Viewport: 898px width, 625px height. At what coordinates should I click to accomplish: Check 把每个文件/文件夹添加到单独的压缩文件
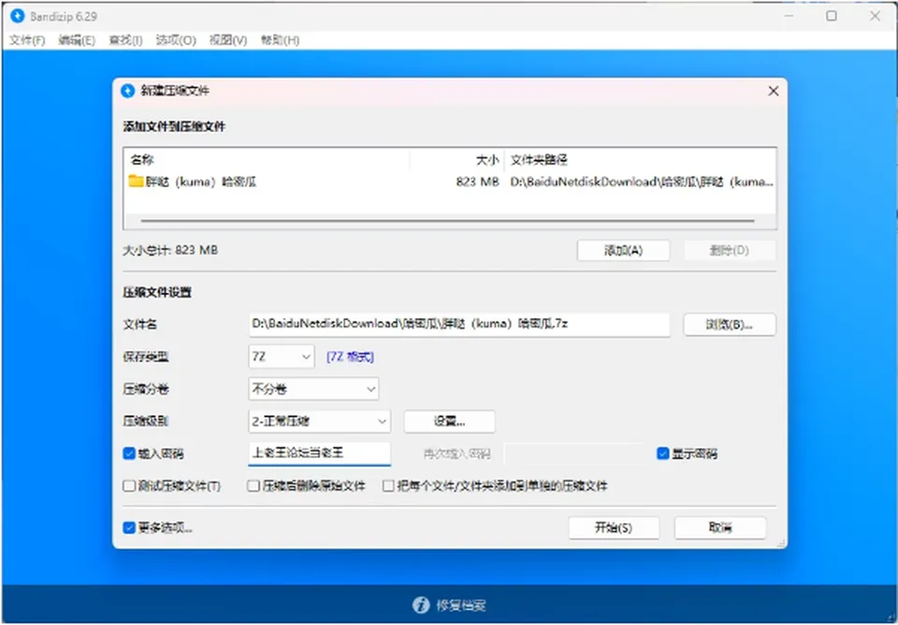click(388, 487)
